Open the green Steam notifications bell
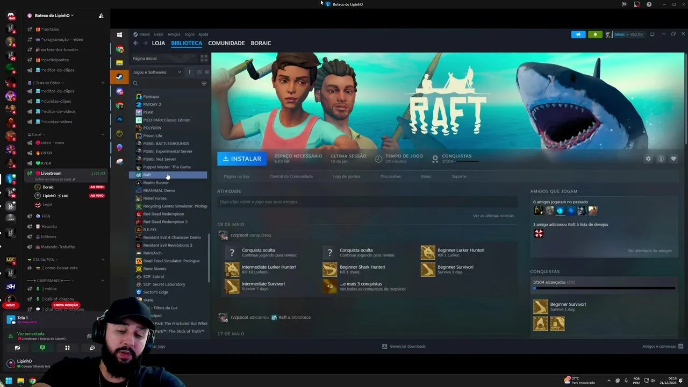The height and width of the screenshot is (387, 688). coord(595,34)
